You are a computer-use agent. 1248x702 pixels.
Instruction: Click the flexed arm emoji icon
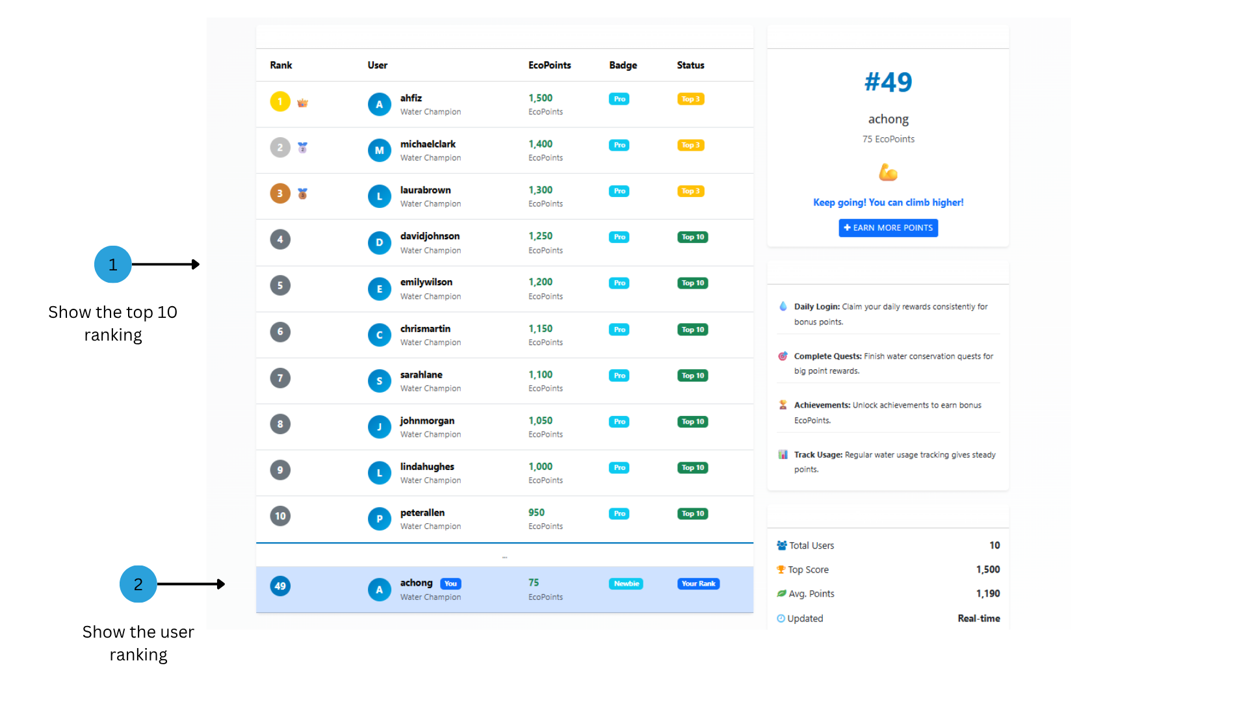[888, 172]
